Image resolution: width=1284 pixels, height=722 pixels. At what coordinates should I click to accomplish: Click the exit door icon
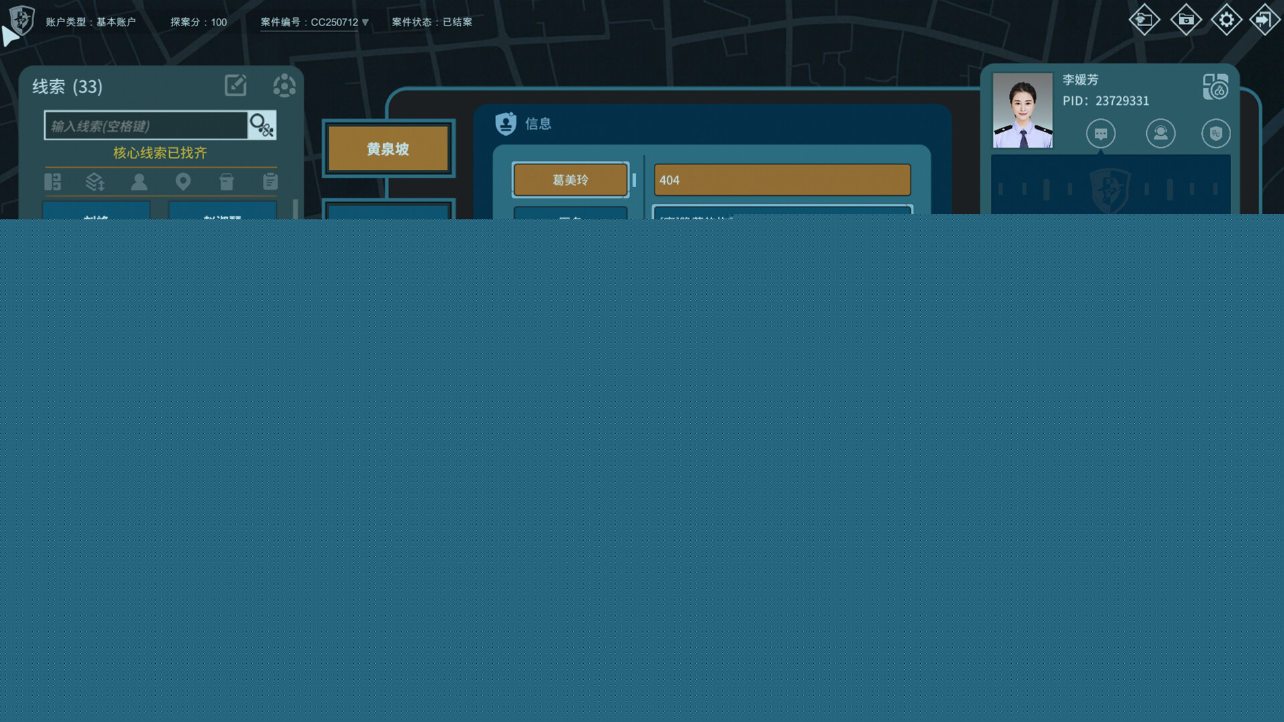[x=1264, y=19]
